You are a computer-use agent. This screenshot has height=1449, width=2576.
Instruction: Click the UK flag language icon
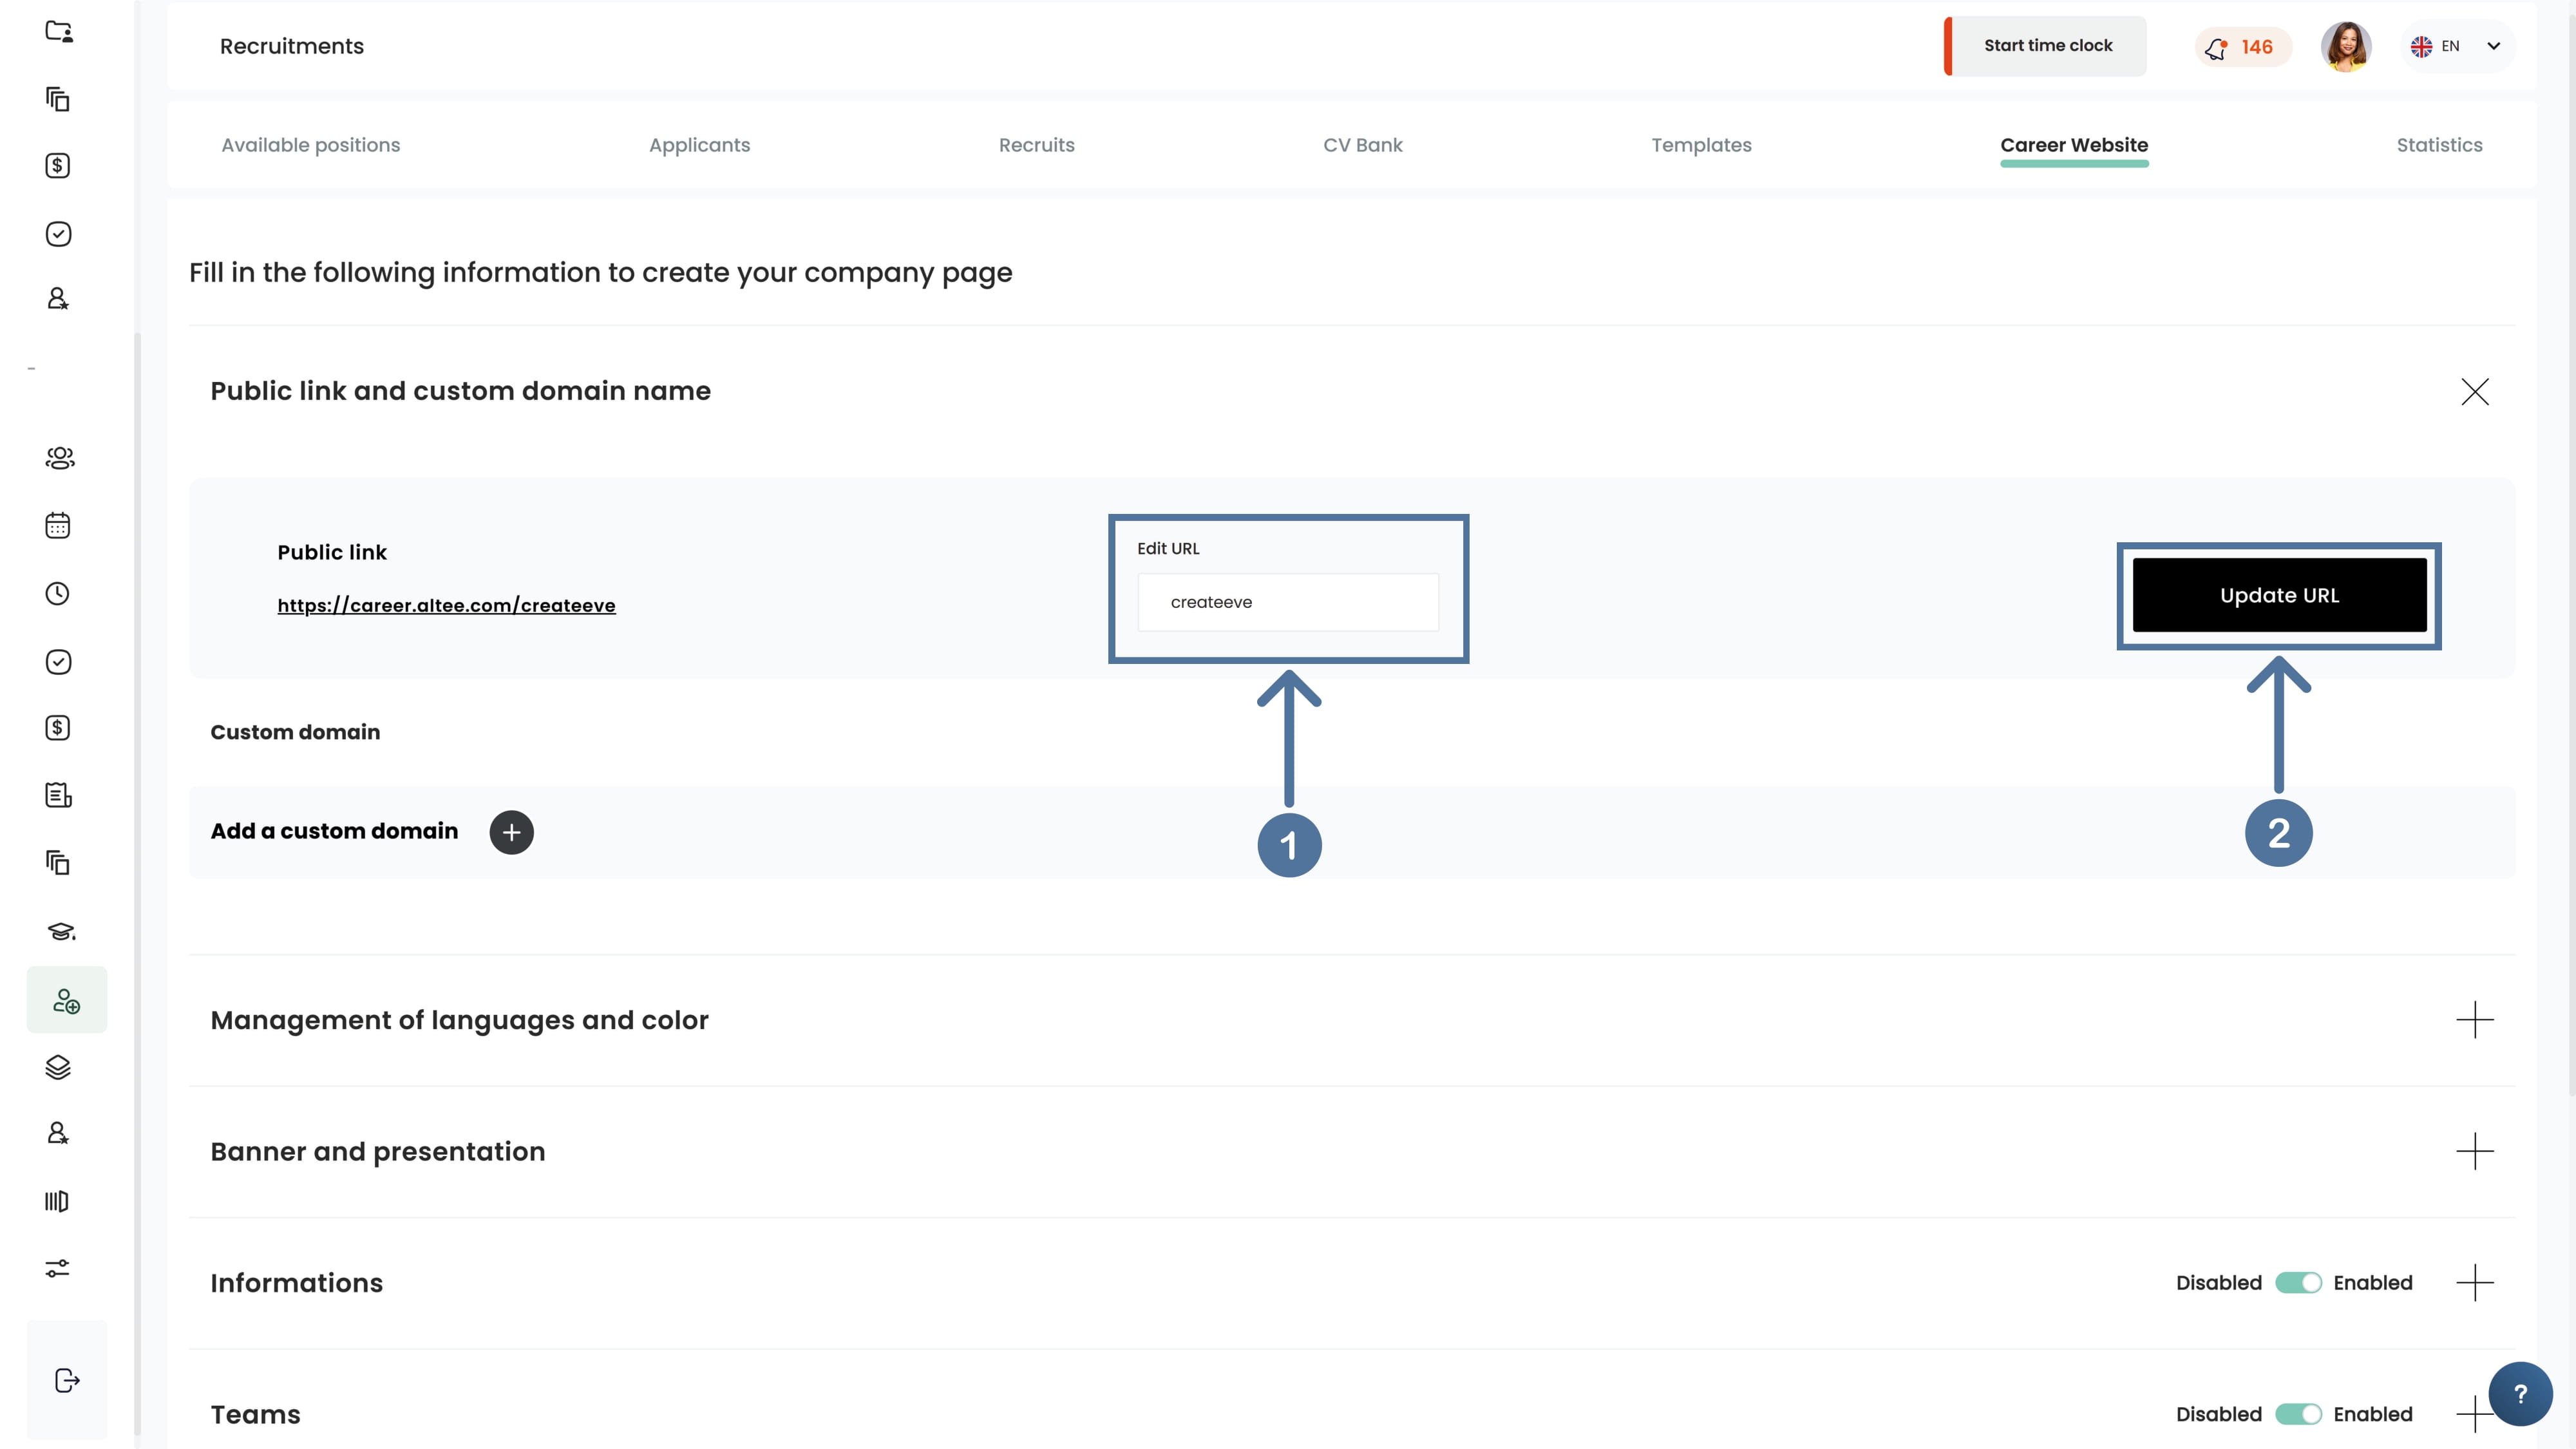[x=2421, y=46]
